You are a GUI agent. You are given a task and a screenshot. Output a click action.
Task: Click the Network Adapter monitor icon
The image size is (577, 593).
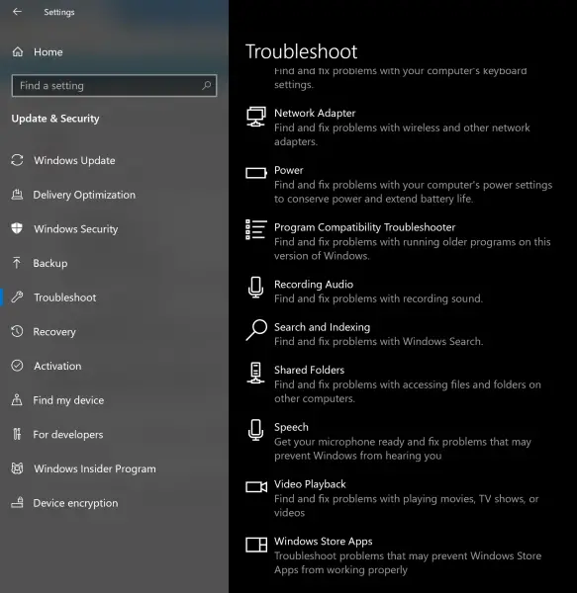pos(256,117)
